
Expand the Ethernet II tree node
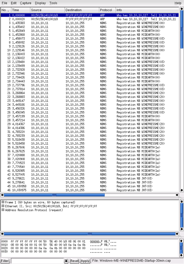click(3, 206)
